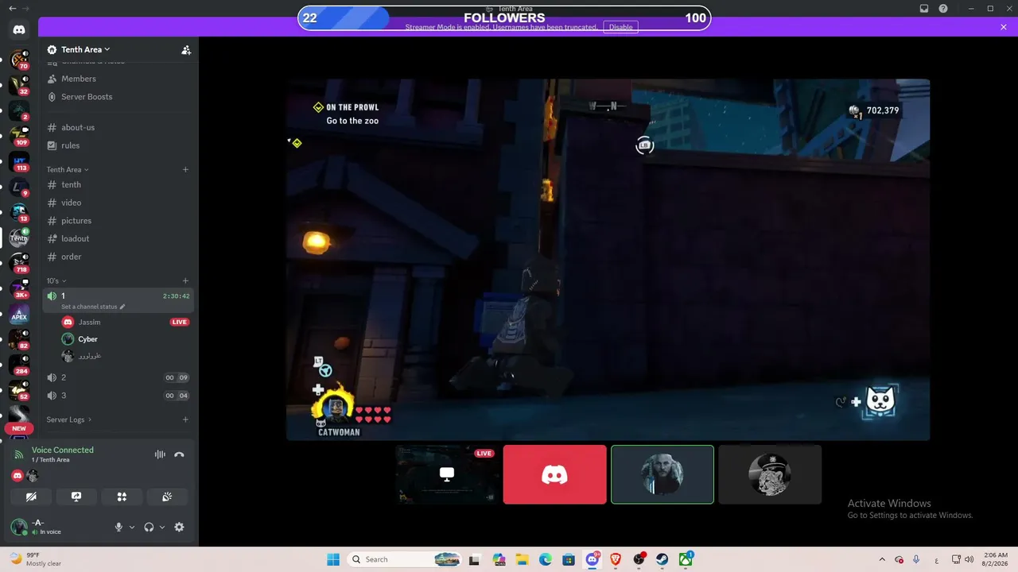Viewport: 1018px width, 572px height.
Task: Open Discord inbox icon in title bar
Action: [x=924, y=9]
